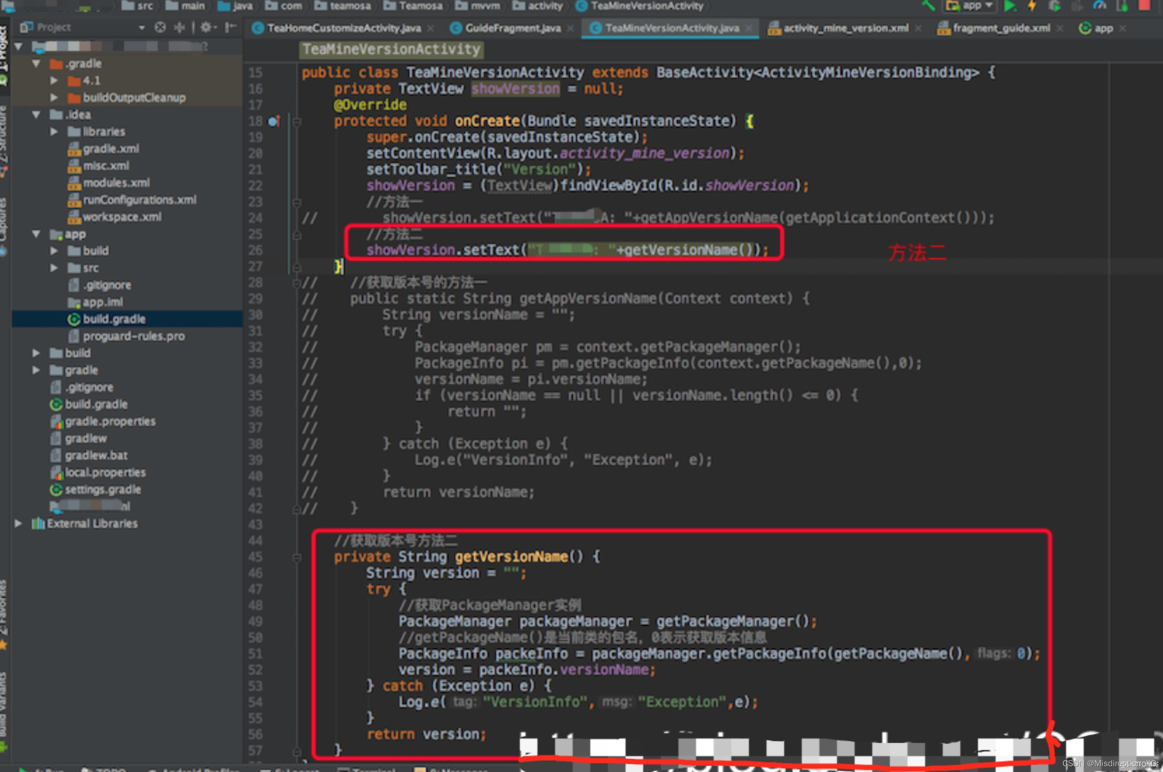Select modules.xml file

point(116,183)
